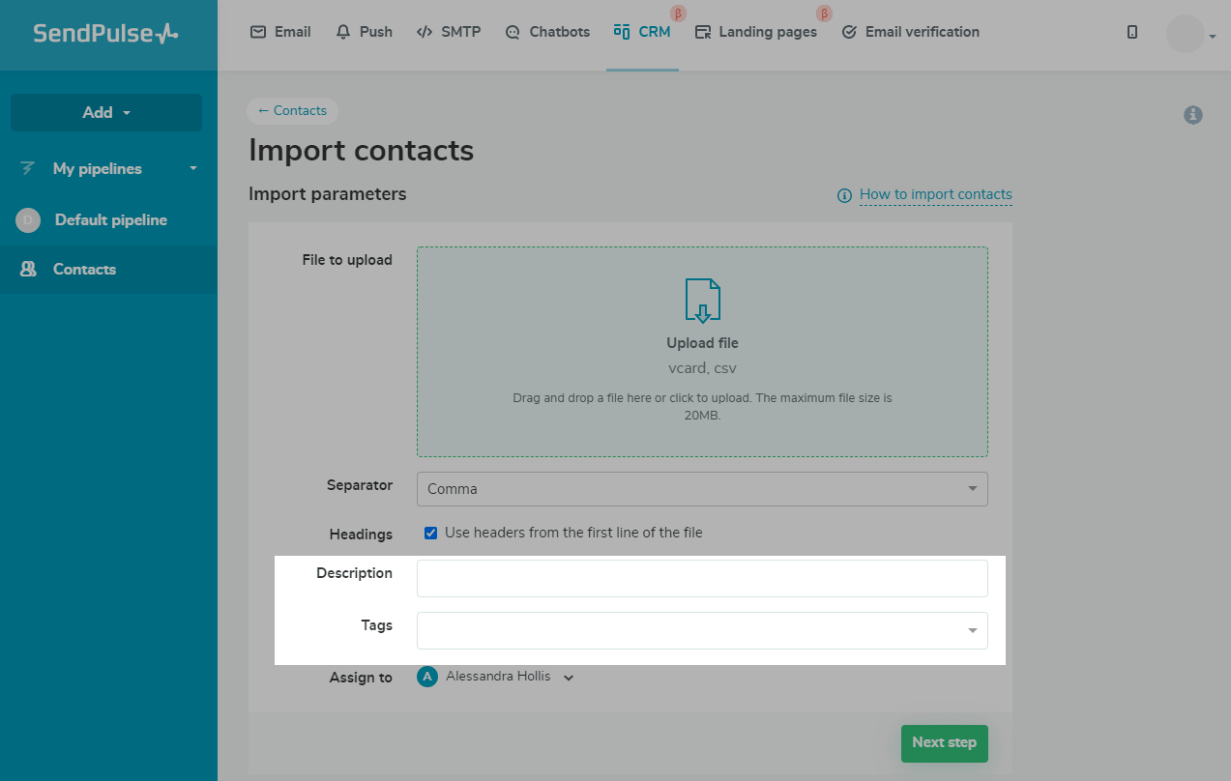
Task: Click into the Description input field
Action: (x=702, y=578)
